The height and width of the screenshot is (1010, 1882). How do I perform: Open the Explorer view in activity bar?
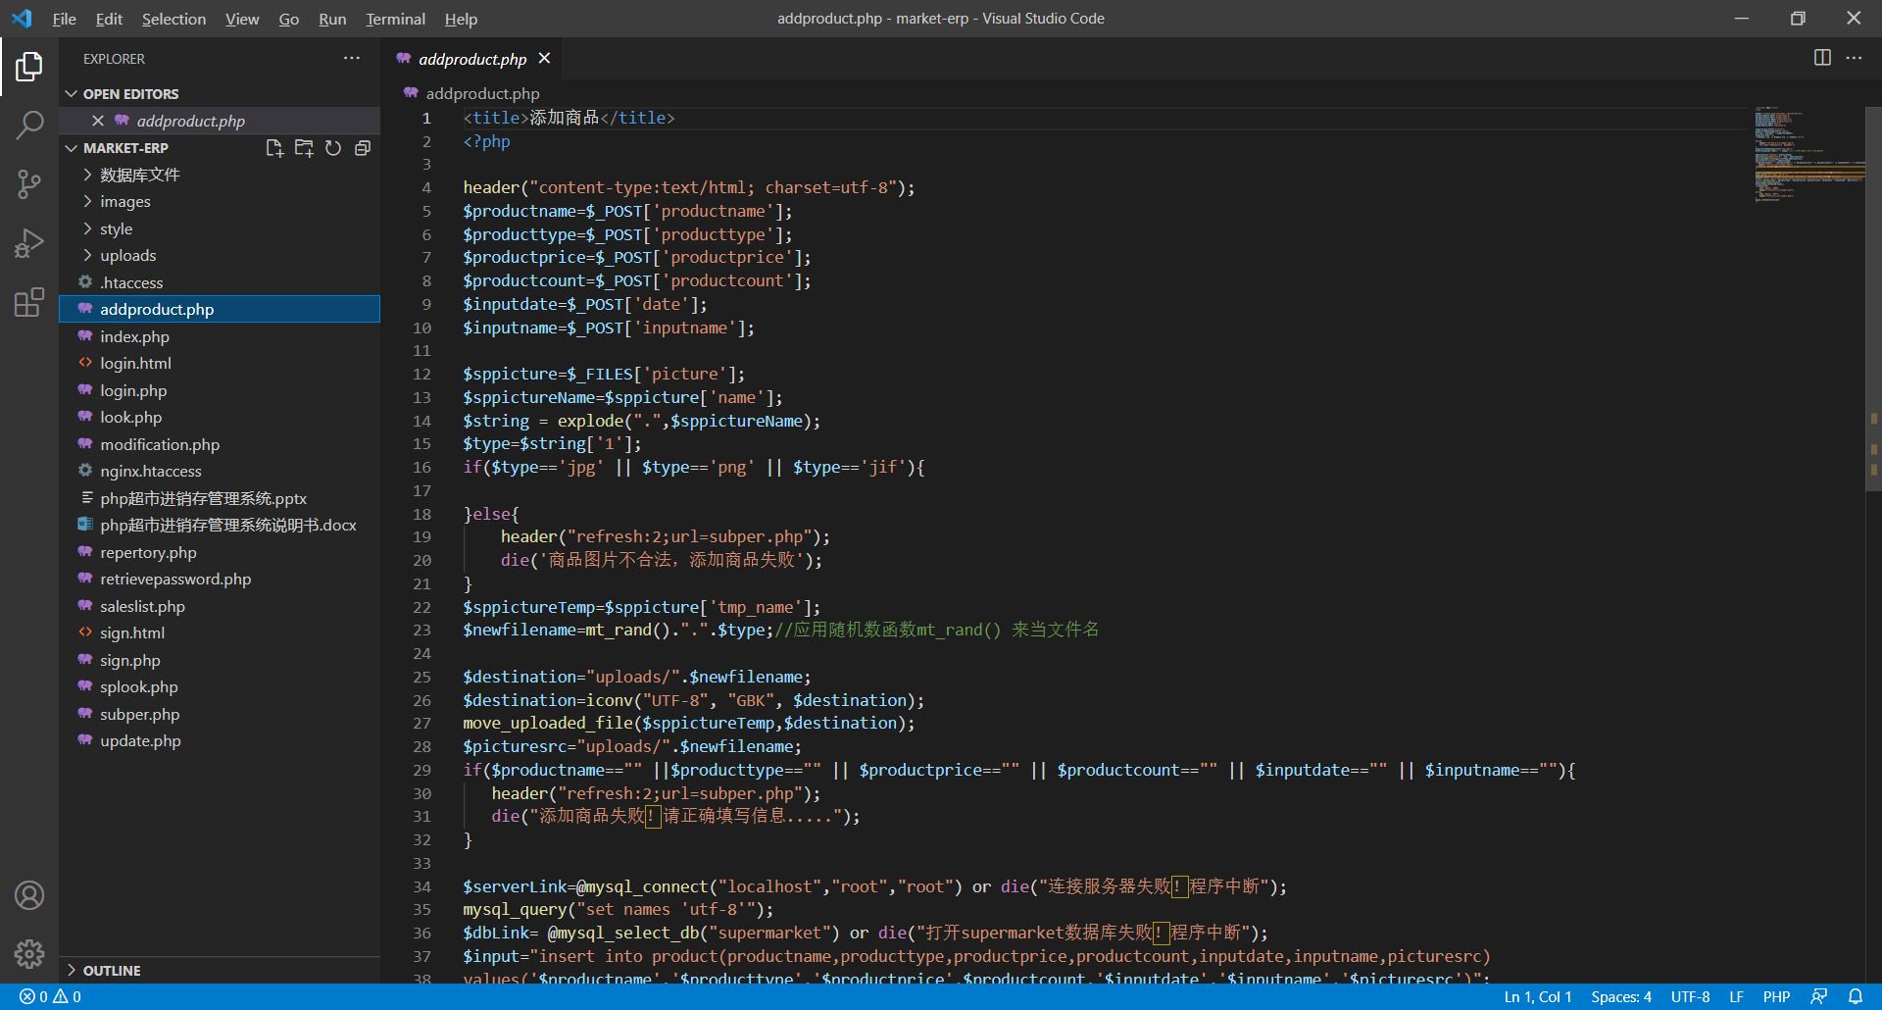(29, 67)
